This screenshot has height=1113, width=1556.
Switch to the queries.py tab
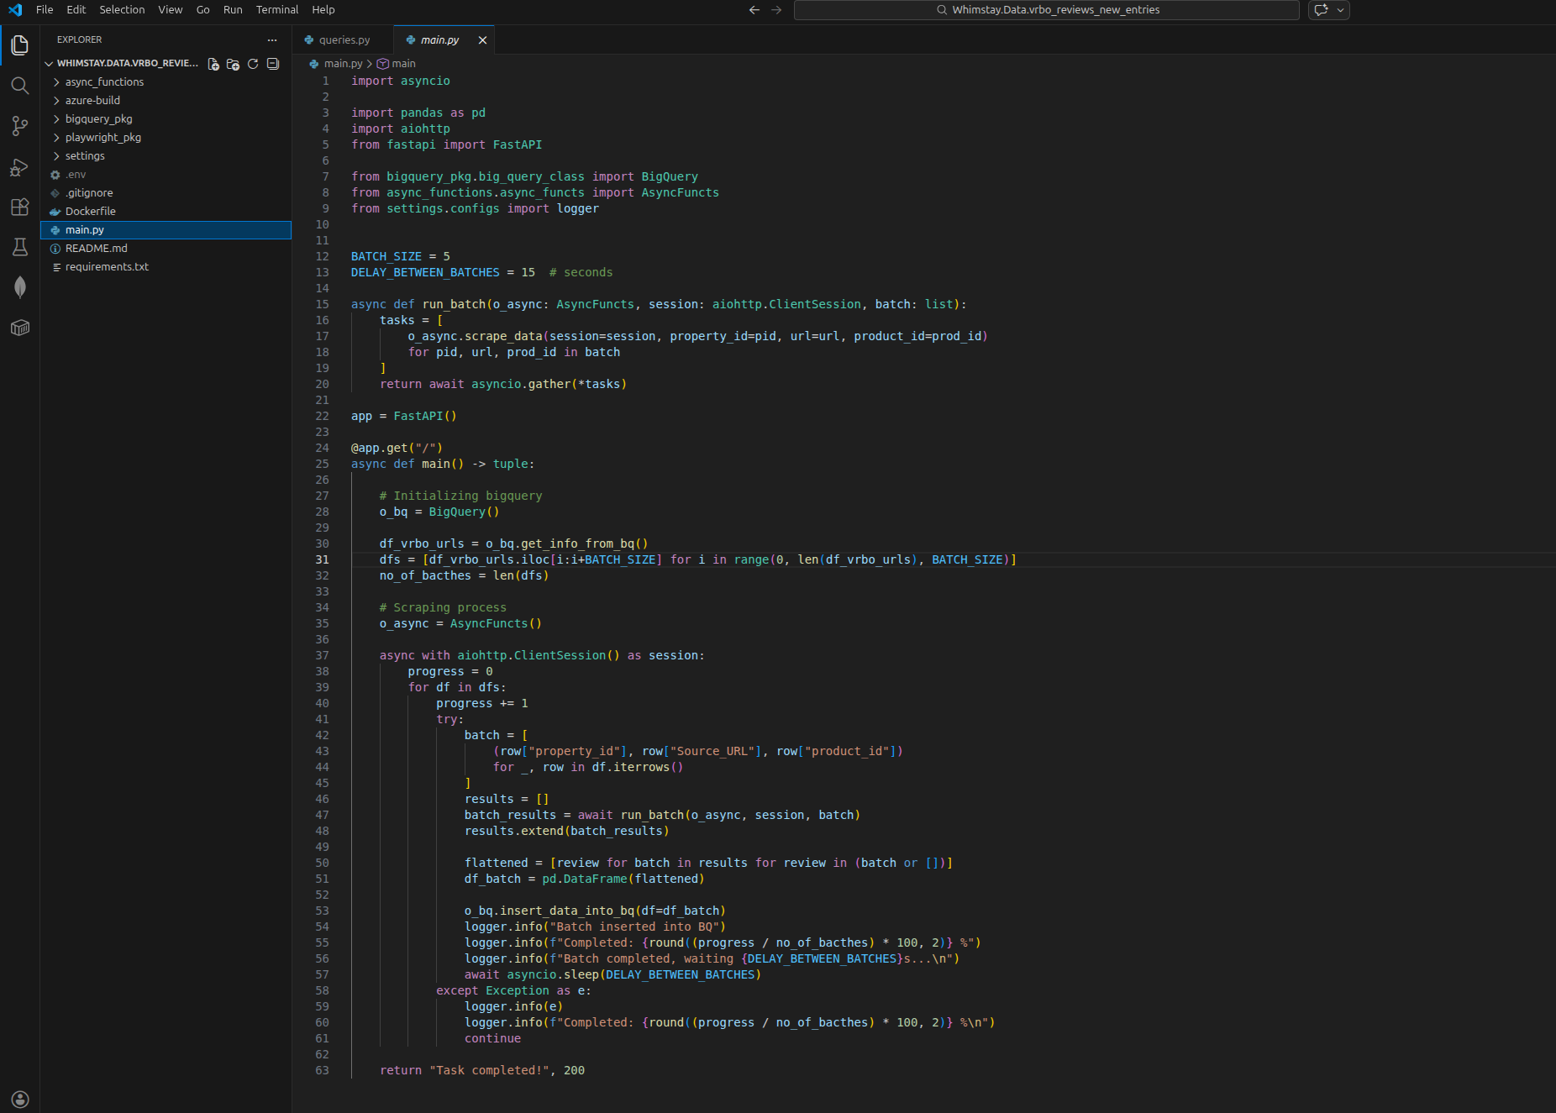pos(343,39)
